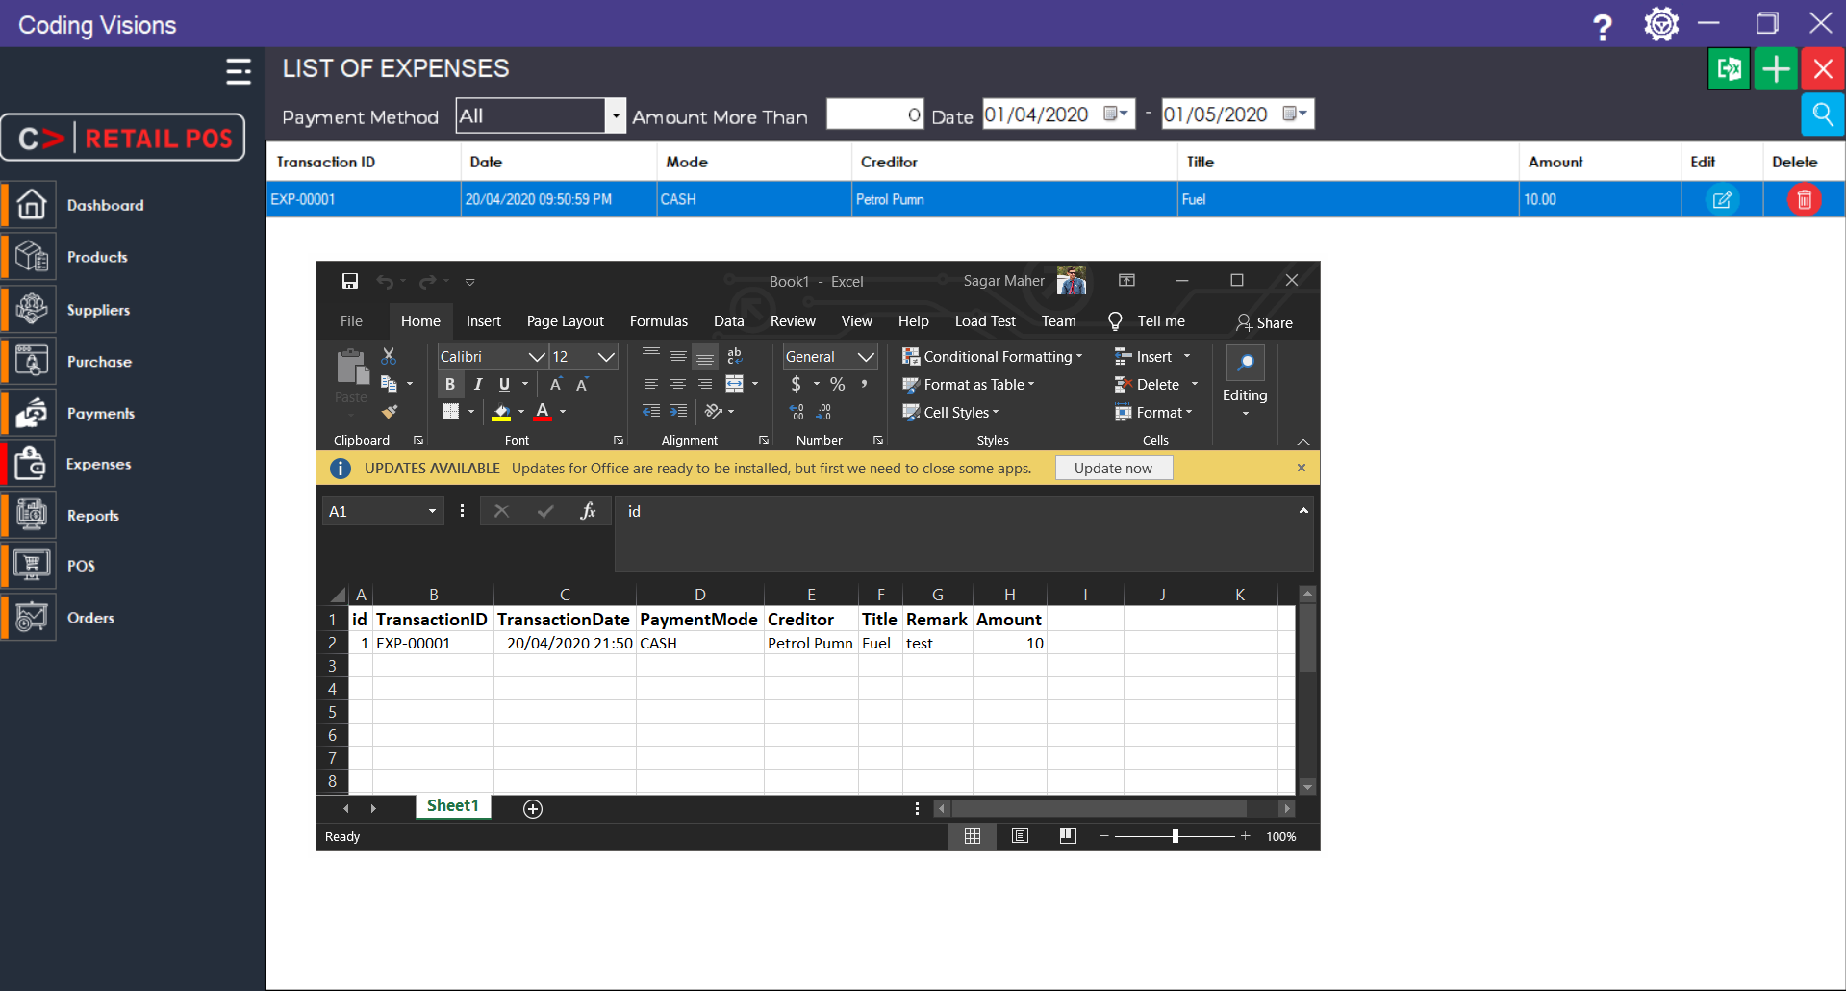Screen dimensions: 1846x991
Task: Open the Expenses section in sidebar
Action: [x=99, y=464]
